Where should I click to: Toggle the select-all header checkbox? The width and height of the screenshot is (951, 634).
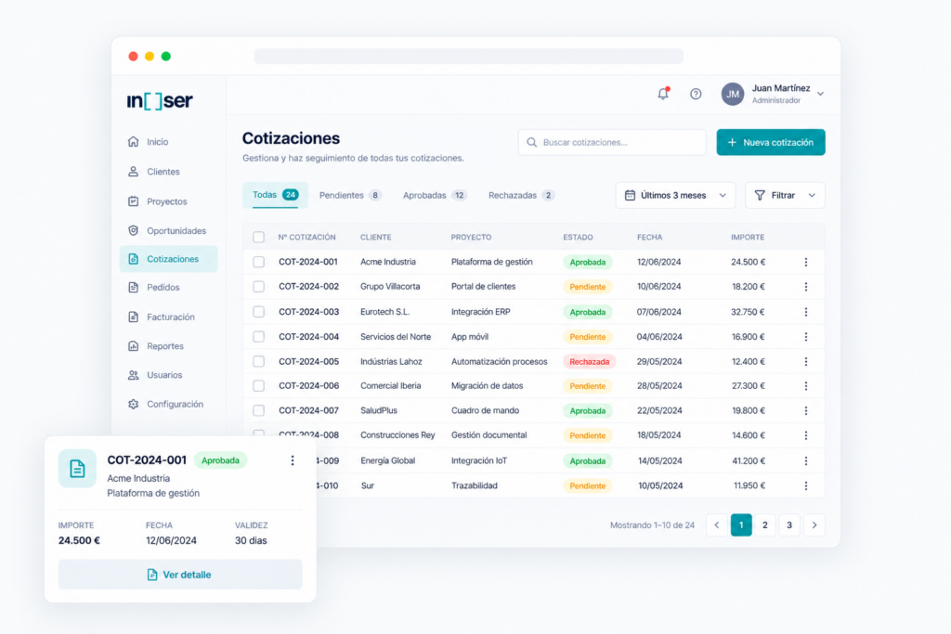click(258, 237)
